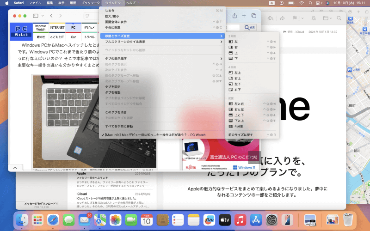Arrange windows as 右と左
This screenshot has height=231, width=370.
tap(252, 109)
